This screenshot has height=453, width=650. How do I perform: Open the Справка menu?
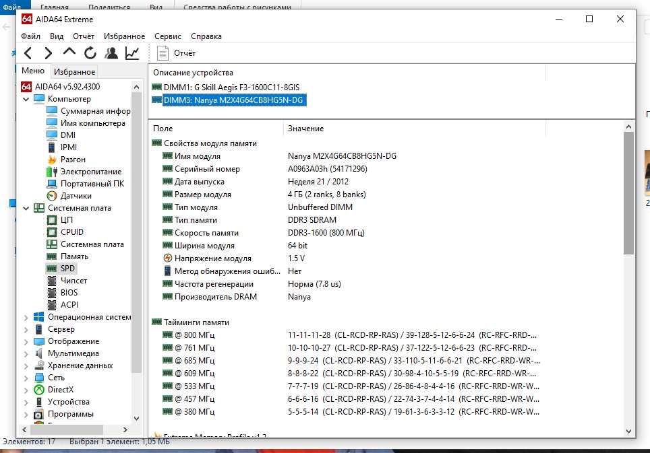(206, 36)
